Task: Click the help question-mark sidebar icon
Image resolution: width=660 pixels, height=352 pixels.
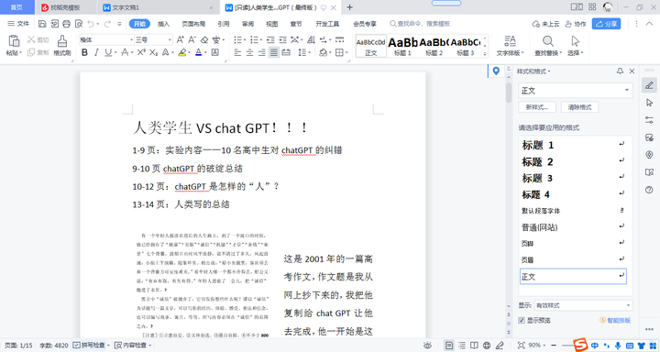Action: point(649,190)
